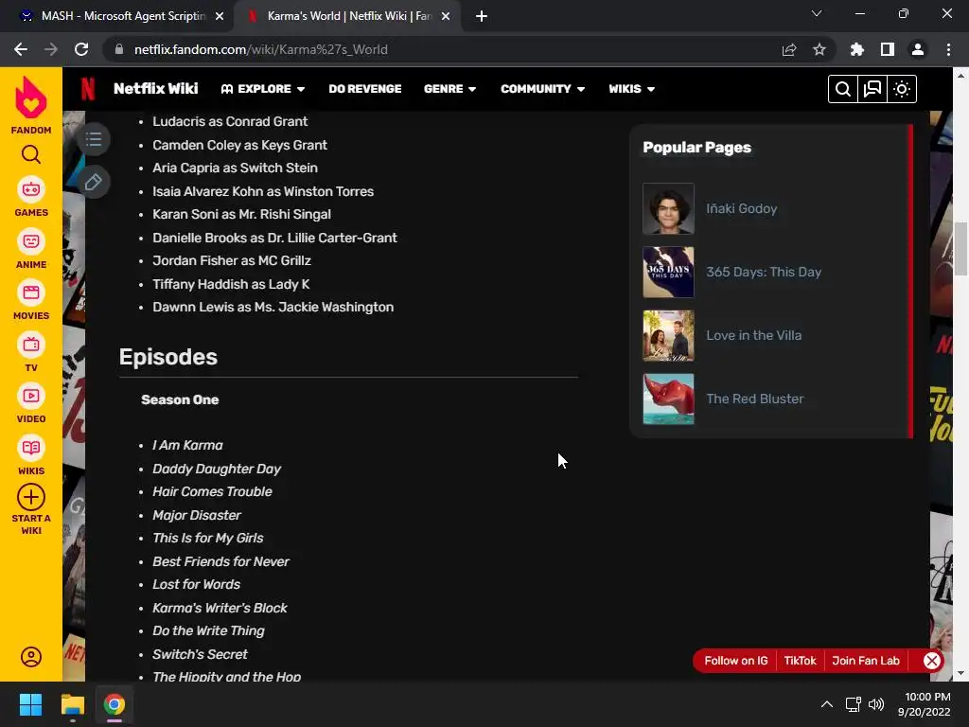Open the Windows Start button

point(30,704)
